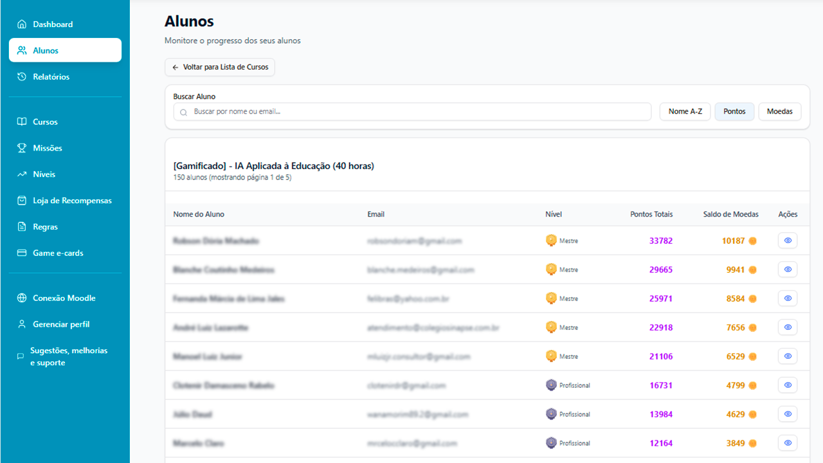This screenshot has width=823, height=463.
Task: Go back via Voltar para Lista de Cursos
Action: click(x=220, y=68)
